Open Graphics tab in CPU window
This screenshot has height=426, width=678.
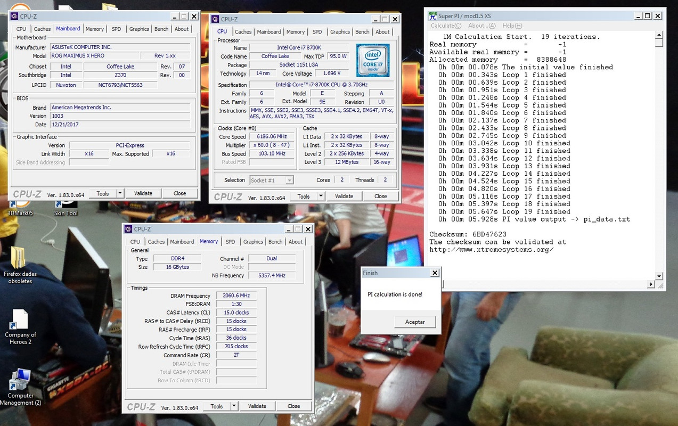click(340, 31)
